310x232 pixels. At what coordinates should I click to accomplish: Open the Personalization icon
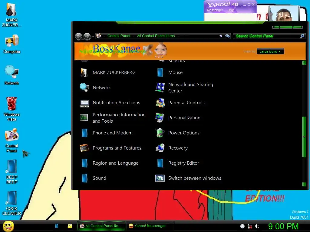tap(160, 118)
